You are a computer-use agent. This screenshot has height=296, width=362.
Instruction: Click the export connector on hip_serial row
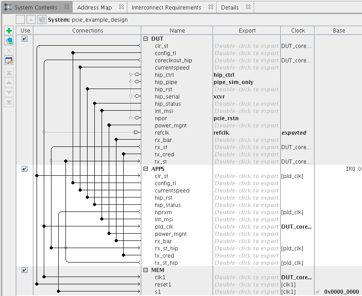pyautogui.click(x=137, y=96)
